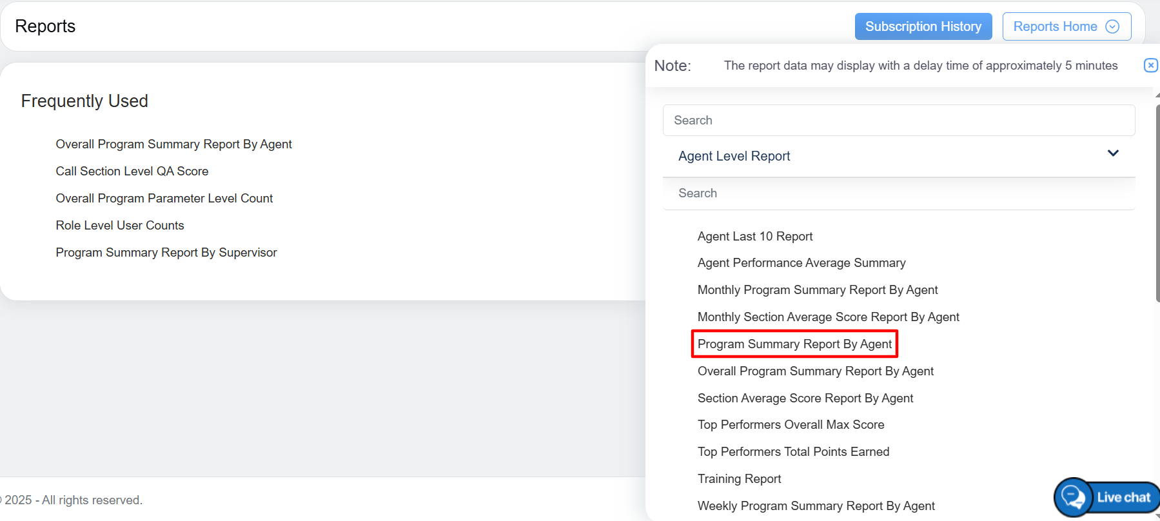Open Top Performers Total Points Earned

point(793,452)
